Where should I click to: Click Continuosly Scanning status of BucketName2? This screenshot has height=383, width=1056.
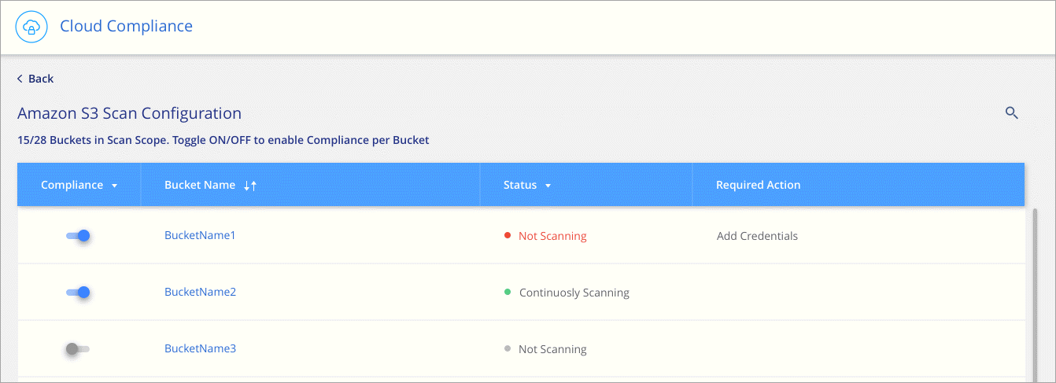click(x=567, y=293)
